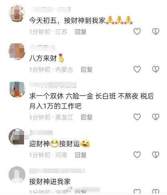This screenshot has height=195, width=167.
Task: Reply to the 河南 comment
Action: 80,155
